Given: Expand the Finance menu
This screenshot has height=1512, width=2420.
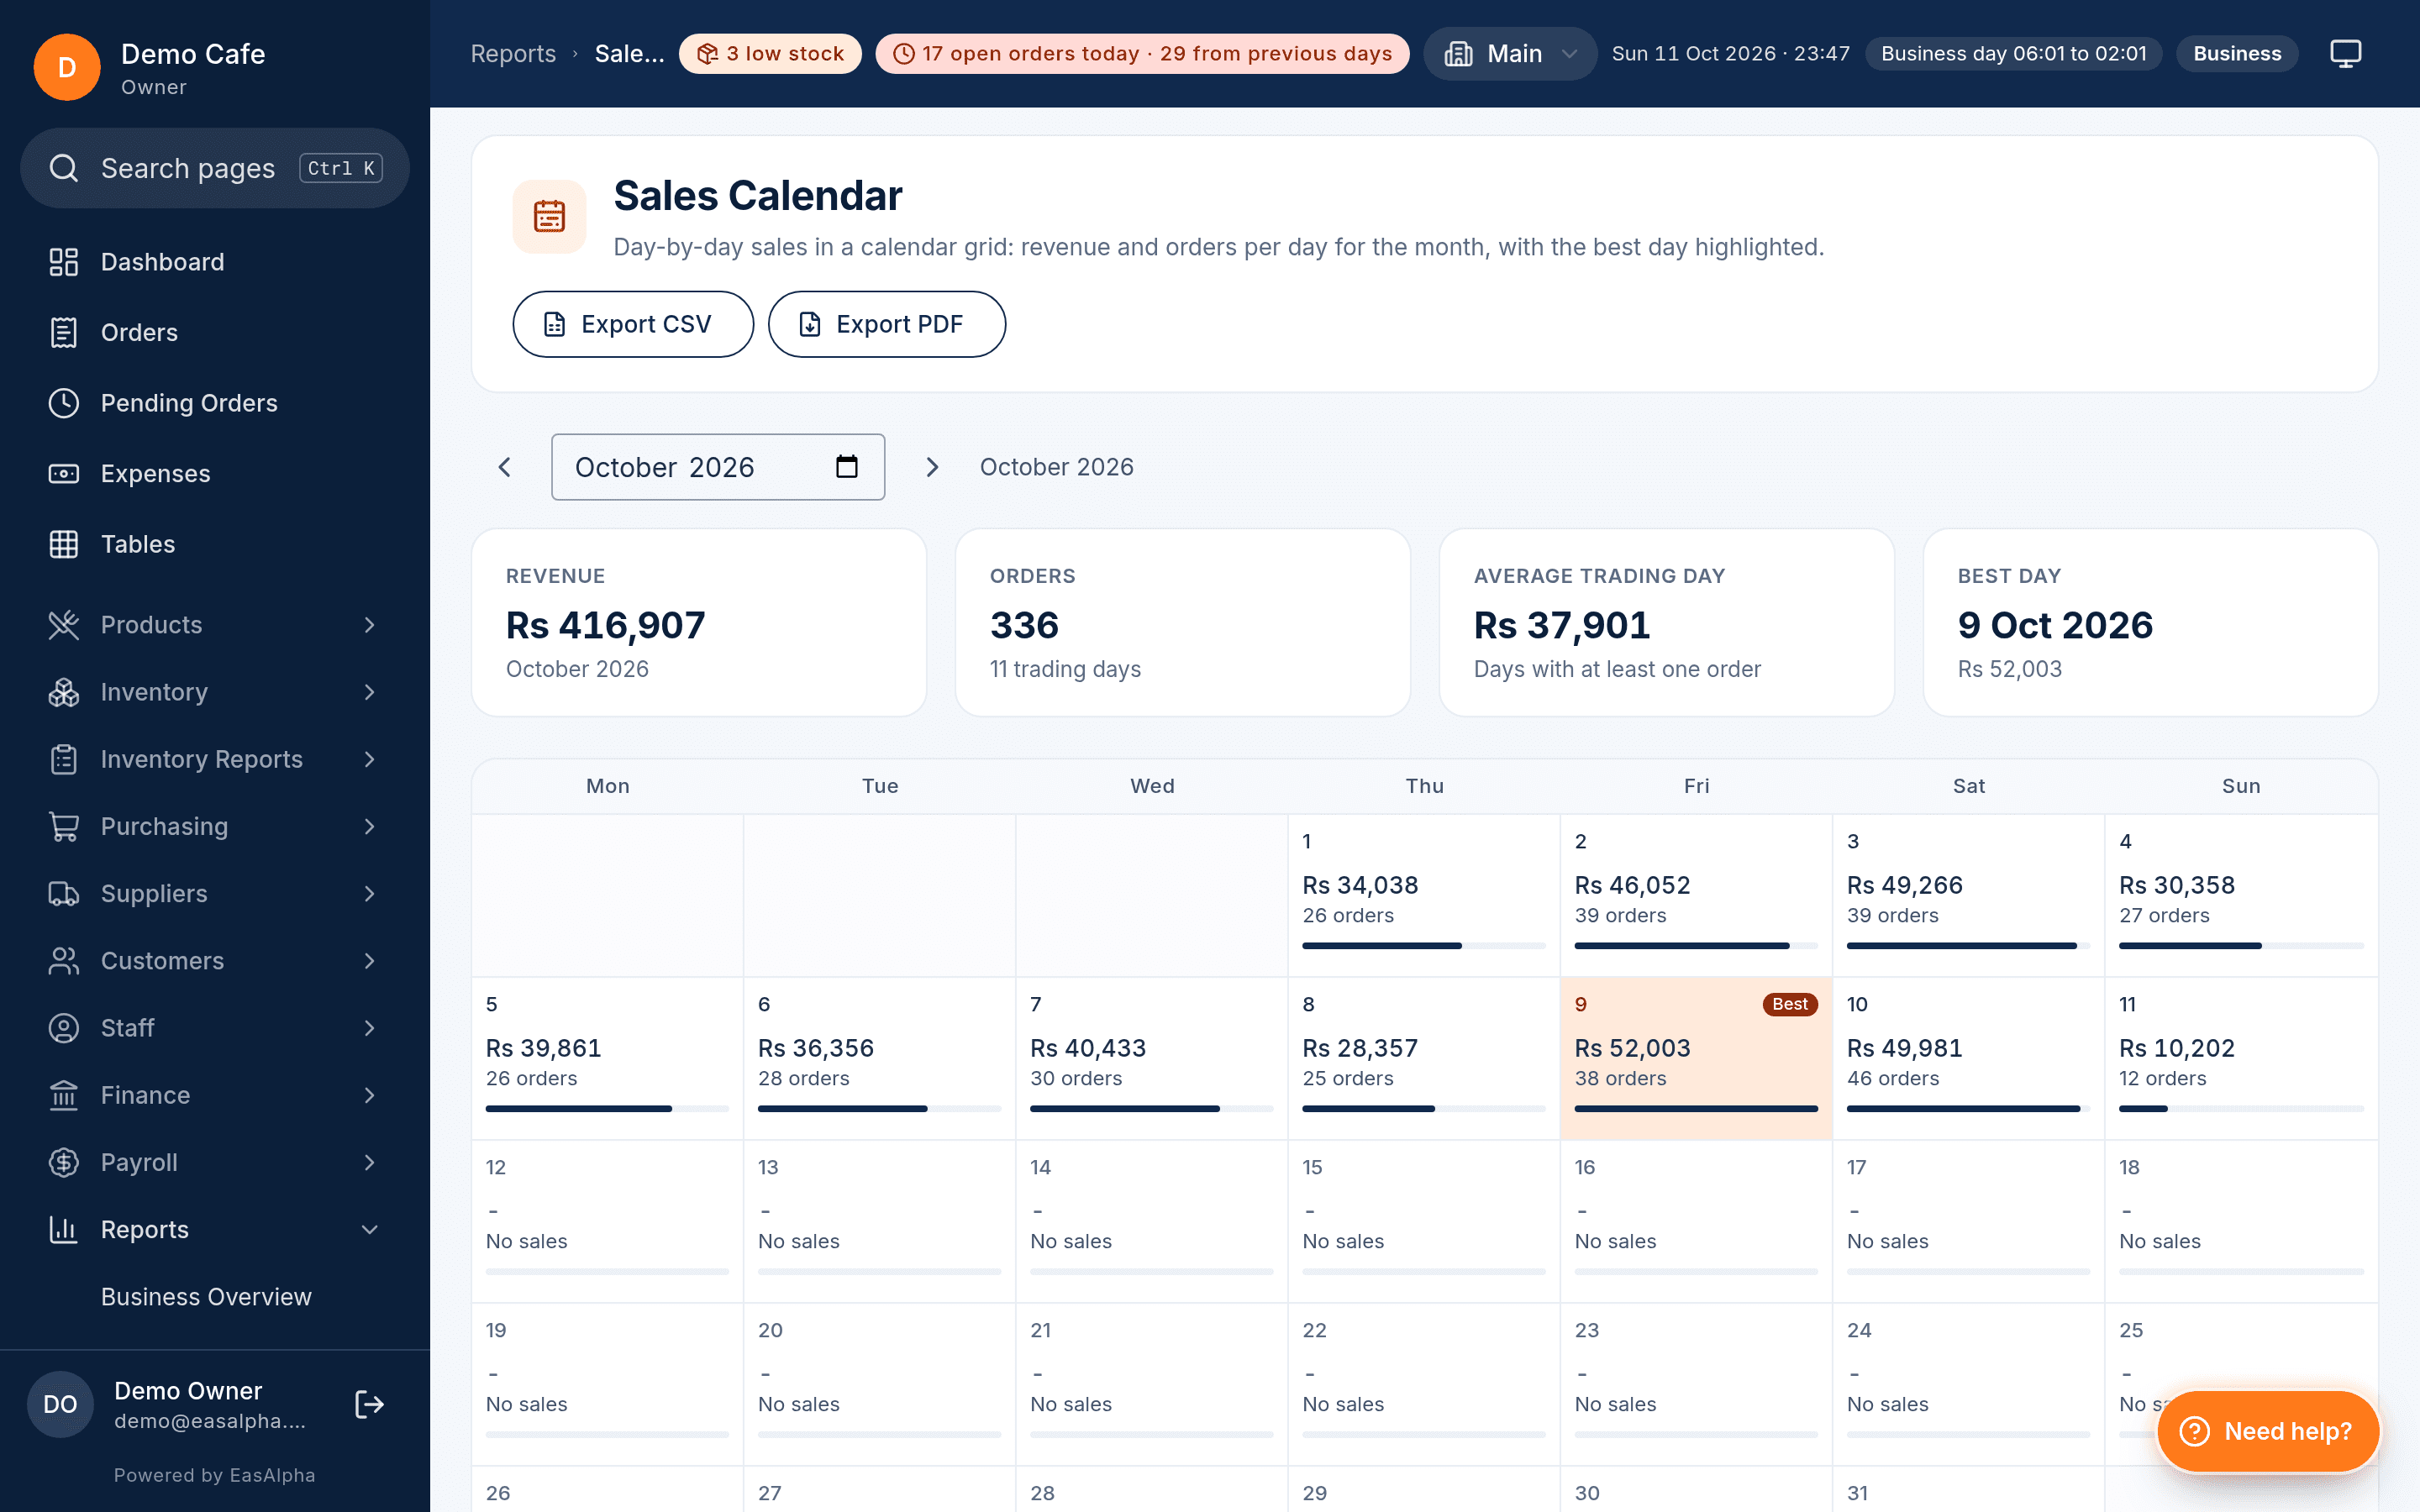Looking at the screenshot, I should pyautogui.click(x=215, y=1095).
